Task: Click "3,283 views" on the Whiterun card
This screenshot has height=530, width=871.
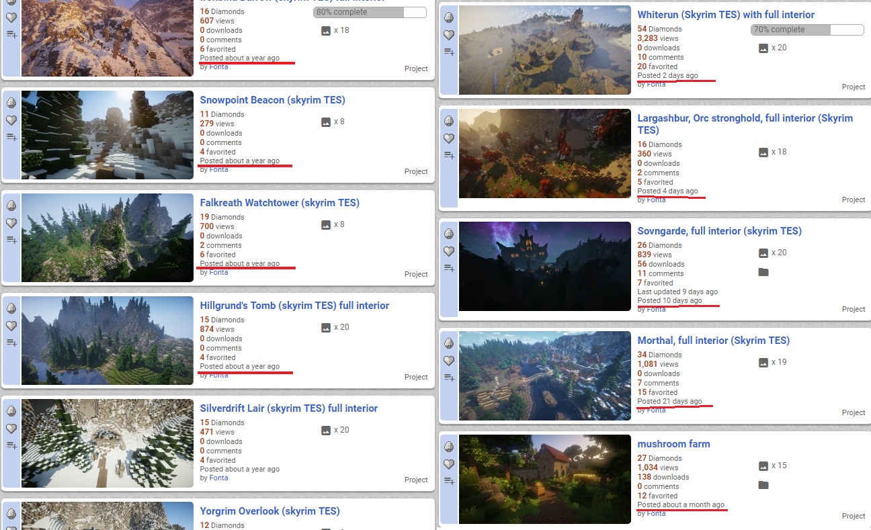Action: (x=658, y=39)
